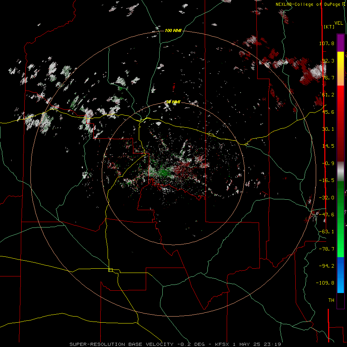
Task: Click the VEL legend heading
Action: 339,23
